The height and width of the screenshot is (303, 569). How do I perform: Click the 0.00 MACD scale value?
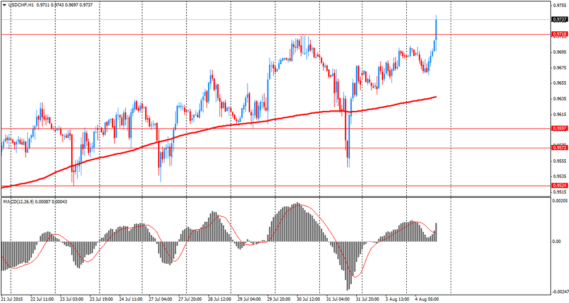coord(557,242)
